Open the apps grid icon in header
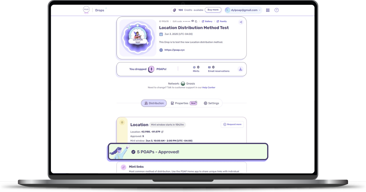This screenshot has height=192, width=366. [268, 10]
